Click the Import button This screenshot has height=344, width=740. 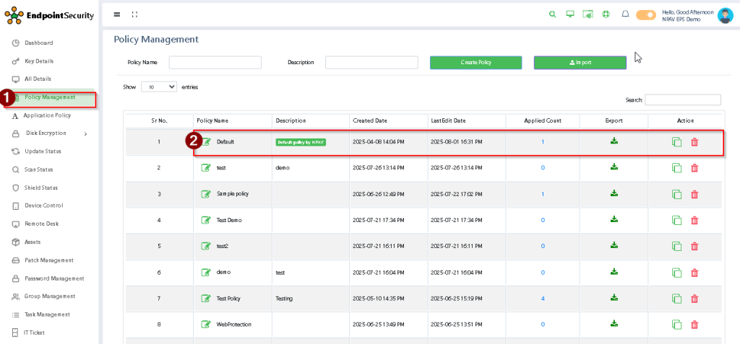pos(580,63)
